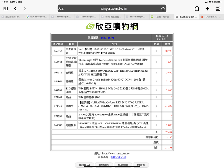
Task: Click product code 169053
Action: (58, 51)
